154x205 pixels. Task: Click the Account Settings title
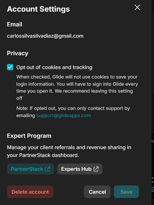click(38, 9)
